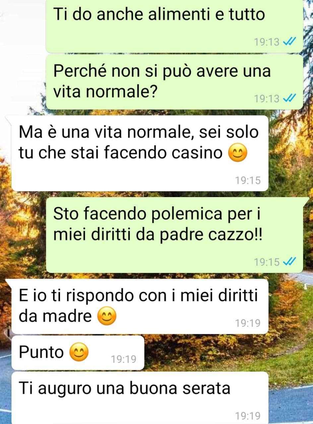The width and height of the screenshot is (313, 424).
Task: Tap the smiley emoji after 'facendo casino'
Action: [238, 153]
